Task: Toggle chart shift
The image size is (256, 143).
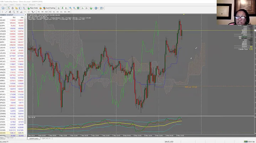Action: pyautogui.click(x=86, y=8)
